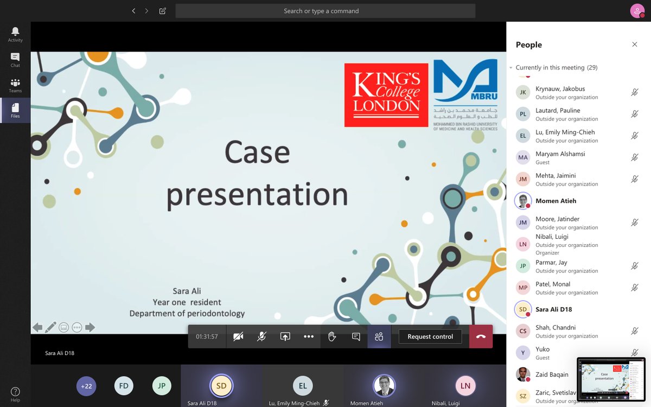Select Lu, Emily Ming-Chieh in People list
Image resolution: width=651 pixels, height=407 pixels.
(x=578, y=136)
